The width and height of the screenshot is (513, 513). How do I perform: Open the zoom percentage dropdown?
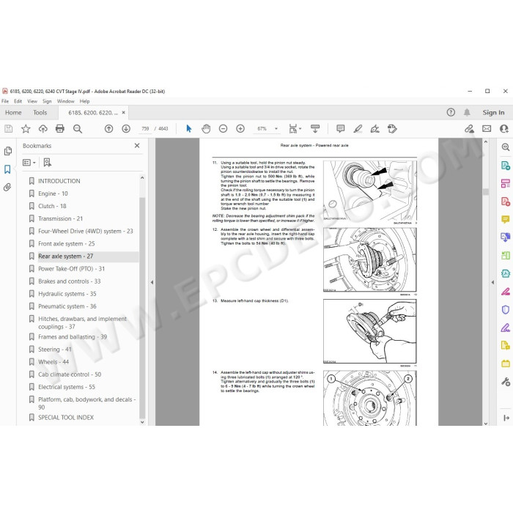[276, 128]
